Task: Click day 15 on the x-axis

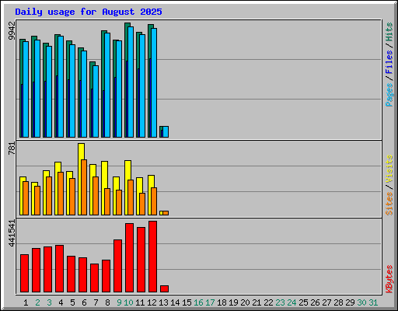Action: pyautogui.click(x=187, y=302)
